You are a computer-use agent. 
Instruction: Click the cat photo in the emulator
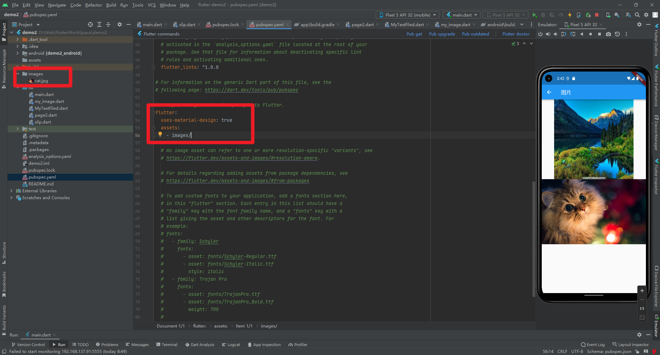tap(594, 212)
